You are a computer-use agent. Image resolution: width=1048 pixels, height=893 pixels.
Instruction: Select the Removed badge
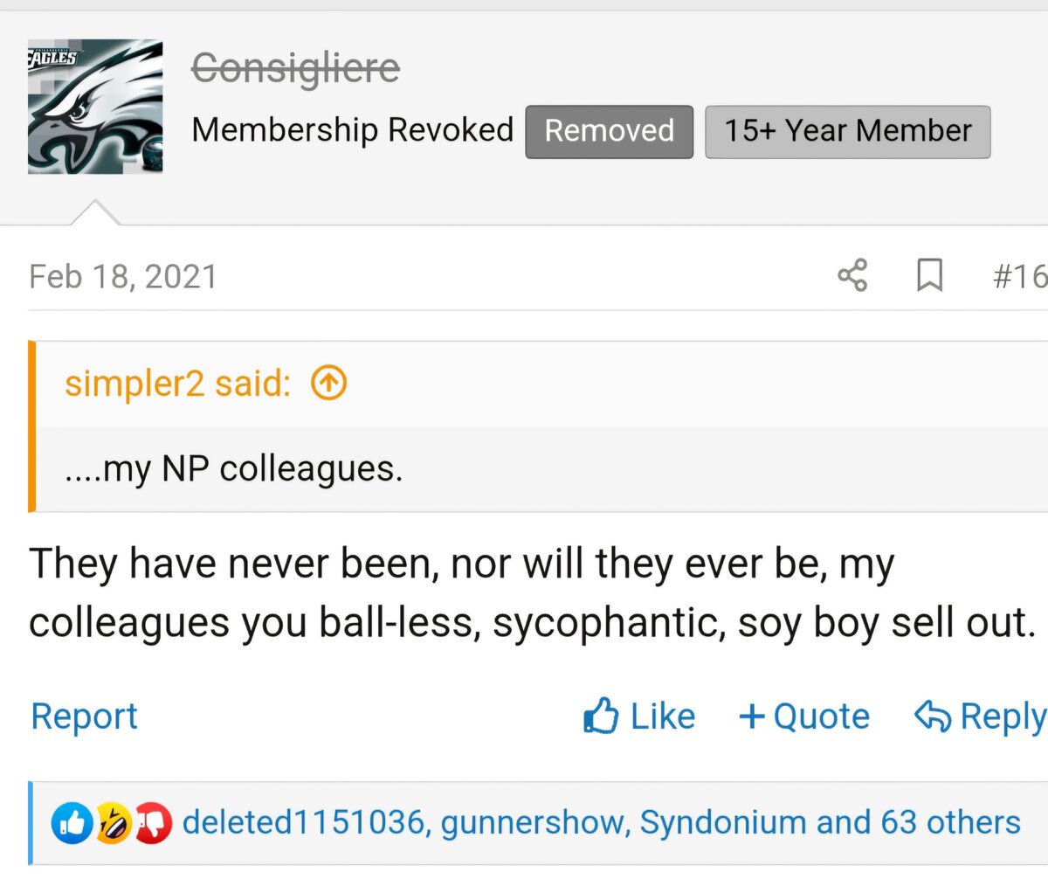[x=609, y=132]
